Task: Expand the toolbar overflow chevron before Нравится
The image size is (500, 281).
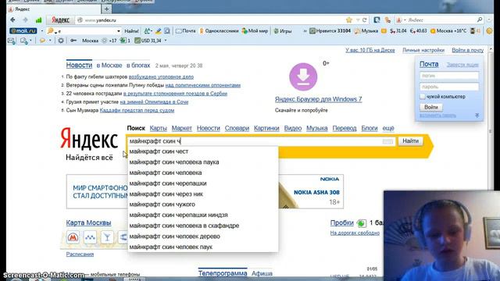Action: pyautogui.click(x=305, y=31)
